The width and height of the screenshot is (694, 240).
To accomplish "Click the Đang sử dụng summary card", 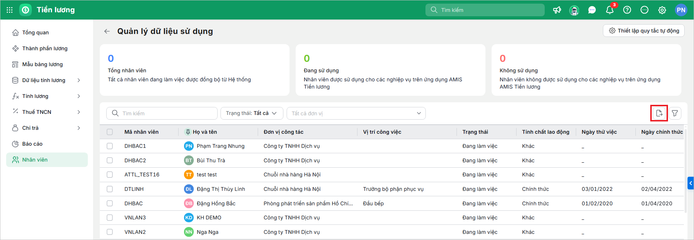I will coord(390,70).
